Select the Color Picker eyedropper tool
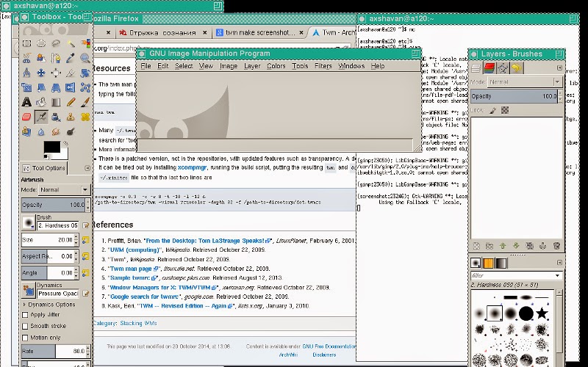This screenshot has height=367, width=588. coord(71,58)
